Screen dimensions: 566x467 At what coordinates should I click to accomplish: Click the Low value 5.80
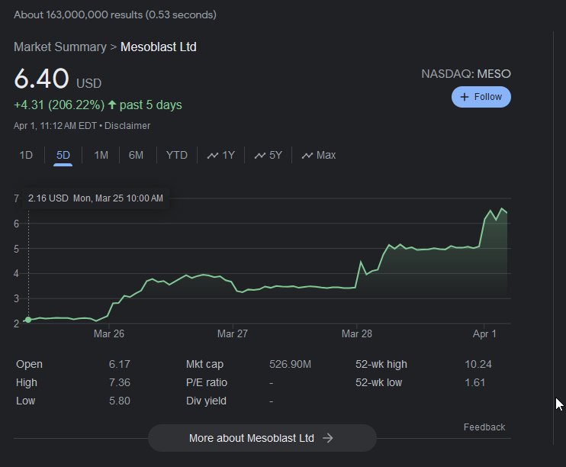(120, 401)
